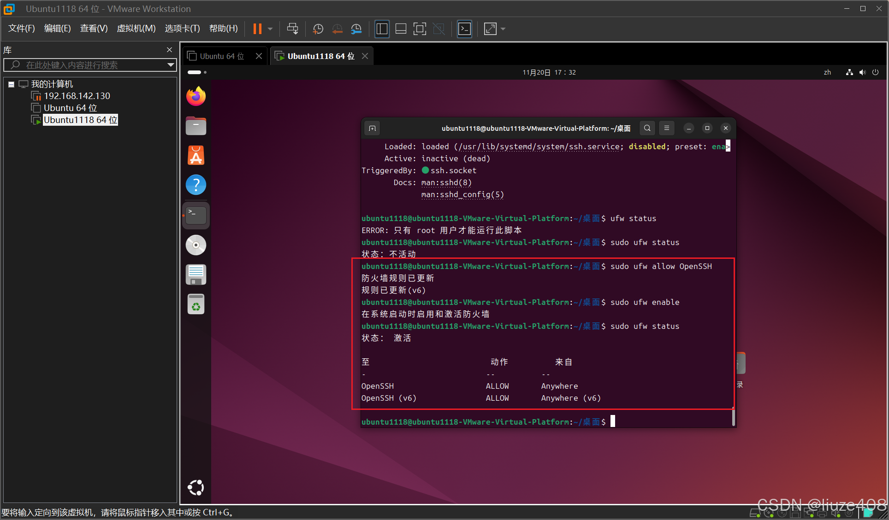The width and height of the screenshot is (889, 520).
Task: Toggle the library sidebar view button
Action: (x=382, y=29)
